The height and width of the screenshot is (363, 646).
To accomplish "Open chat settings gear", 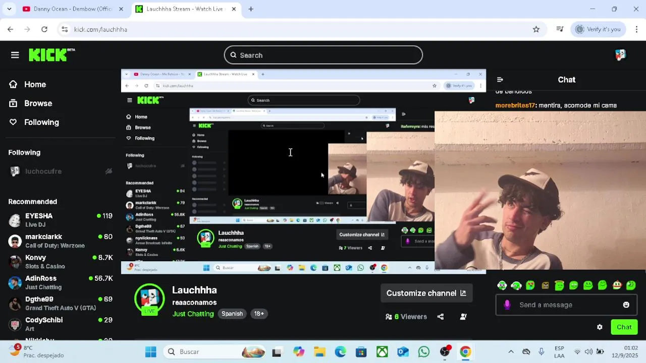I will [x=600, y=327].
